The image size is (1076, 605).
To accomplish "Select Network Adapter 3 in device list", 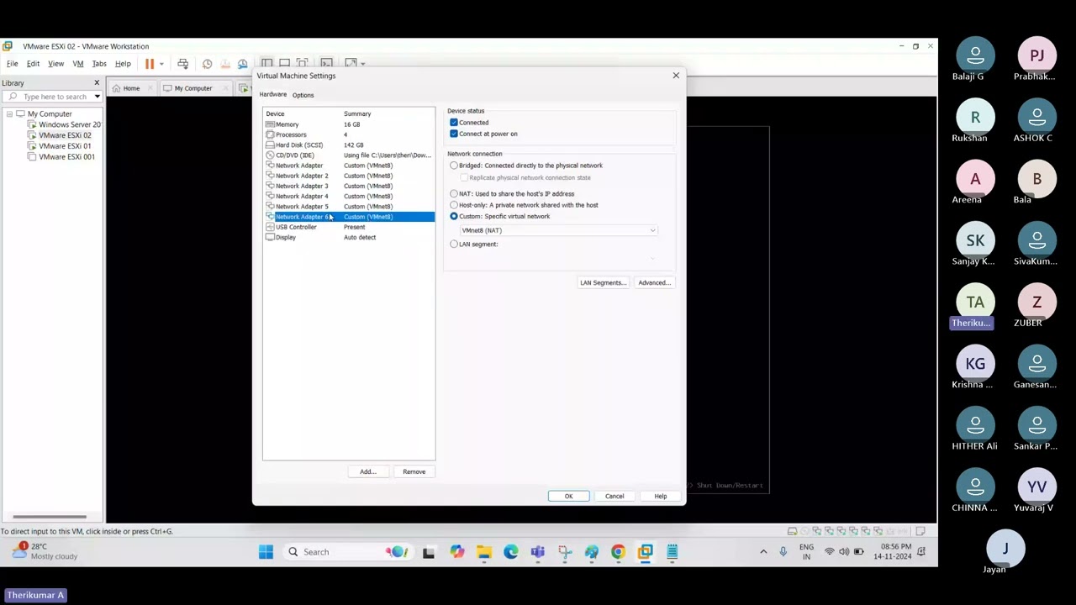I will click(349, 186).
